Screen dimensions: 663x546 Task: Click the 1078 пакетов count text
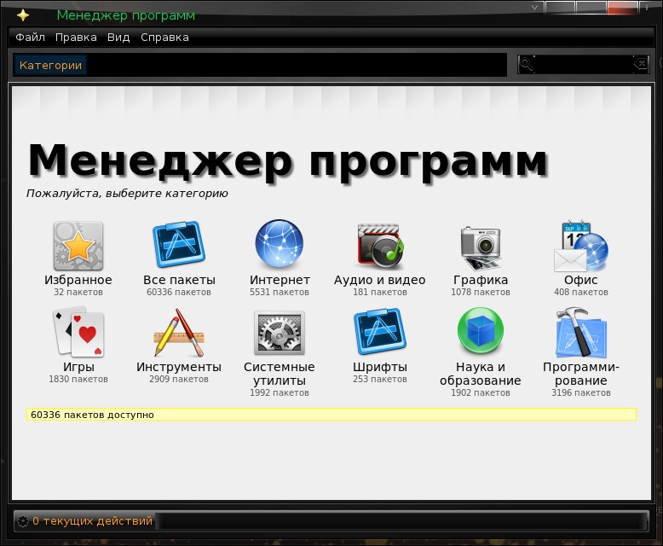click(481, 292)
